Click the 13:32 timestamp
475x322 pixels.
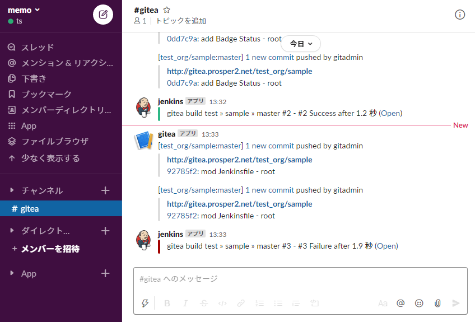point(218,102)
